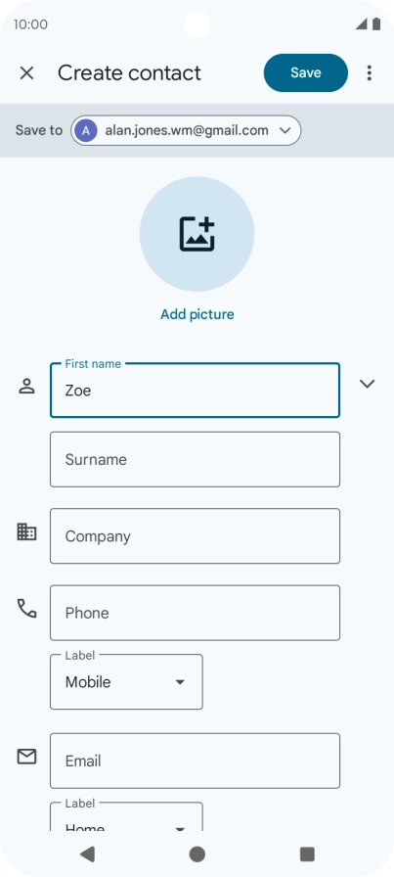Tap the Android back navigation button
Screen dimensions: 394x877
click(87, 854)
